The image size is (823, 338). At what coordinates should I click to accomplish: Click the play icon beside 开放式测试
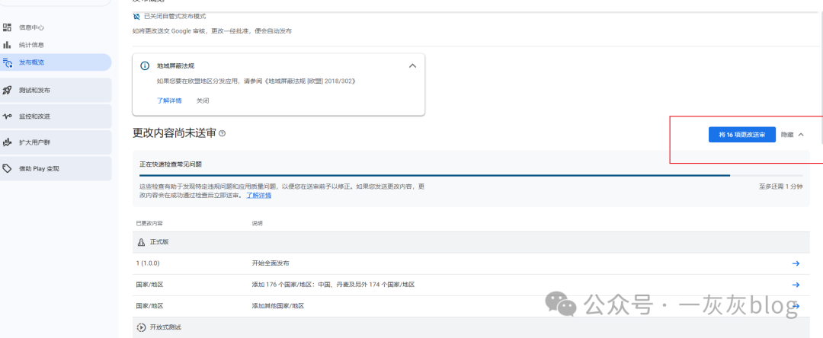coord(141,327)
